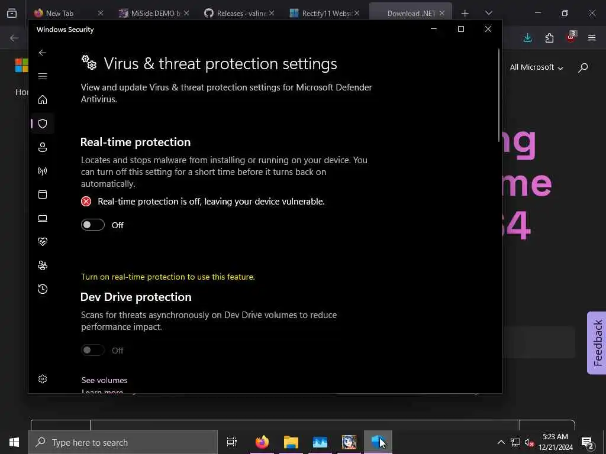Open the Photos taskbar app icon

[320, 442]
